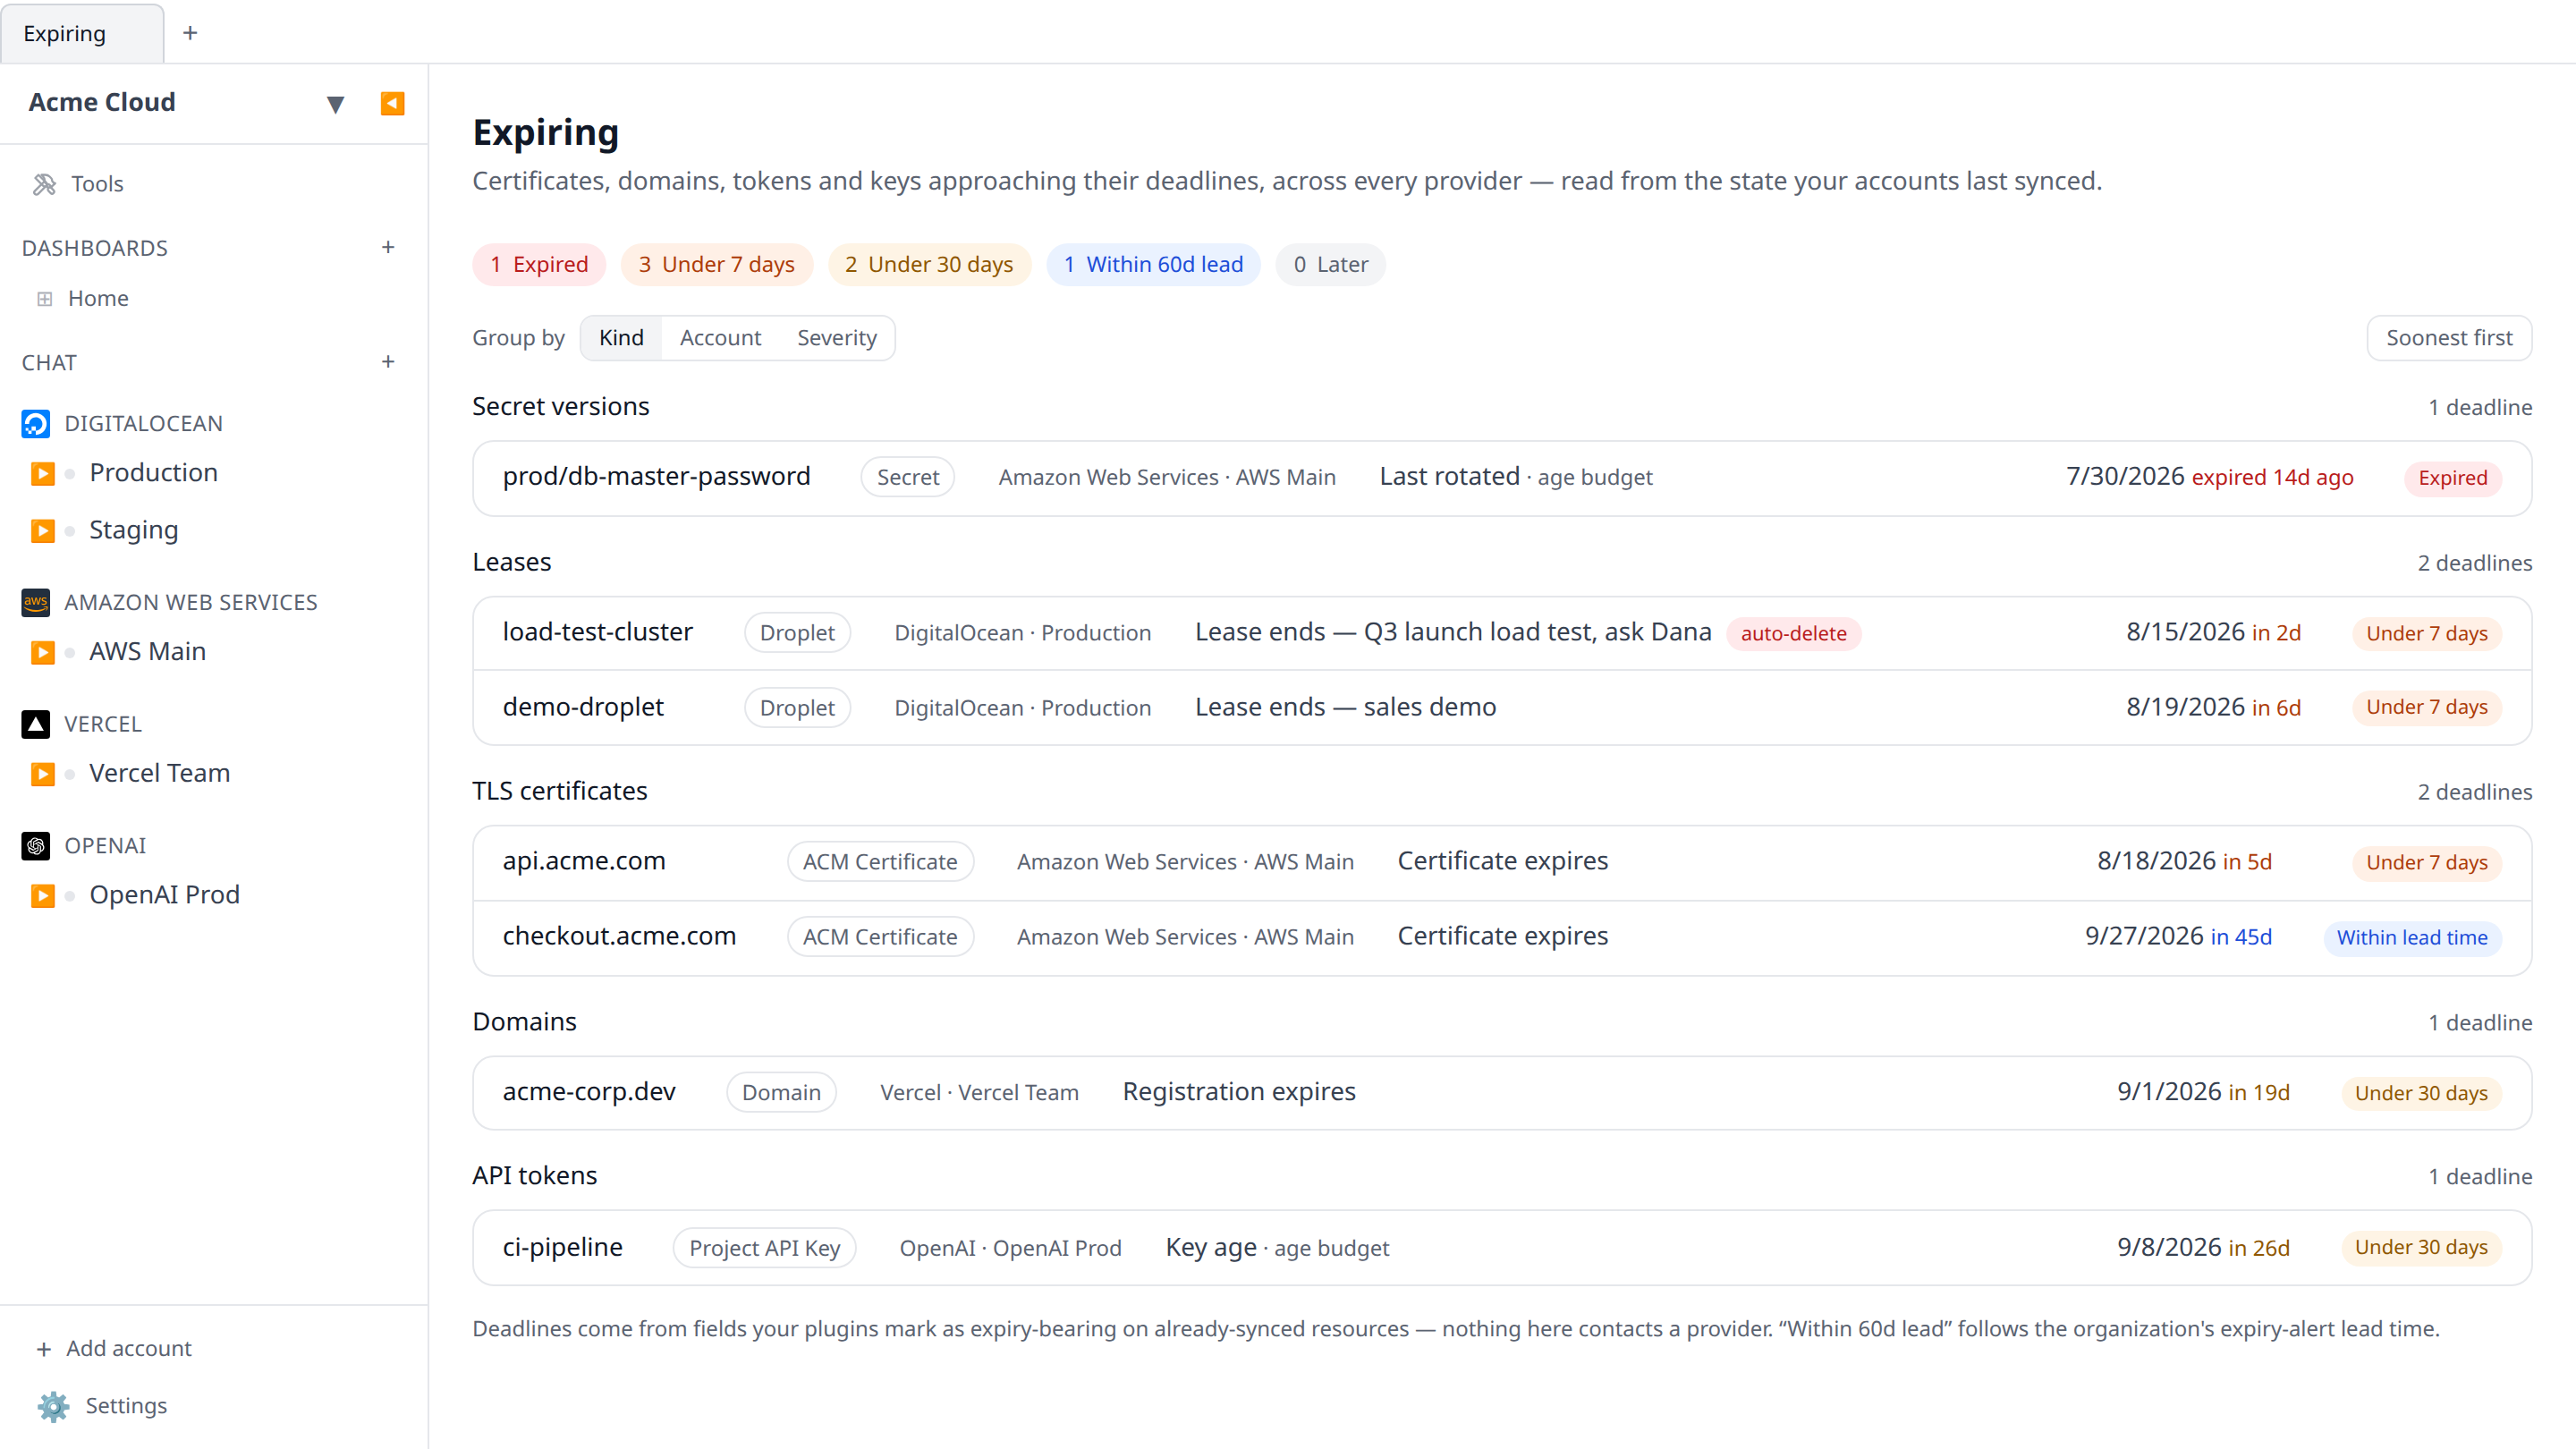Expand the OpenAI Prod account arrow
Screen dimensions: 2576x1449
[x=42, y=895]
